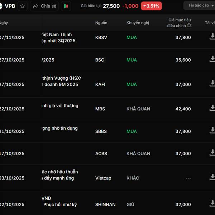This screenshot has height=215, width=215.
Task: Download the SHINHAN report from 02/10/2025
Action: tap(212, 204)
